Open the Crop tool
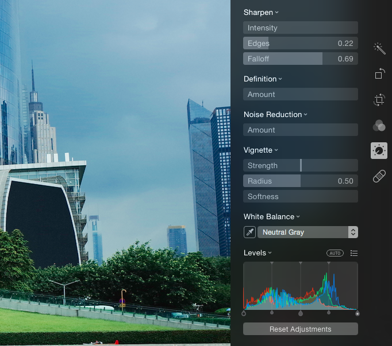 point(379,100)
